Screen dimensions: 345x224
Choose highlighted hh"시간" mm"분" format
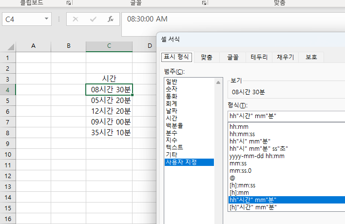(287, 200)
